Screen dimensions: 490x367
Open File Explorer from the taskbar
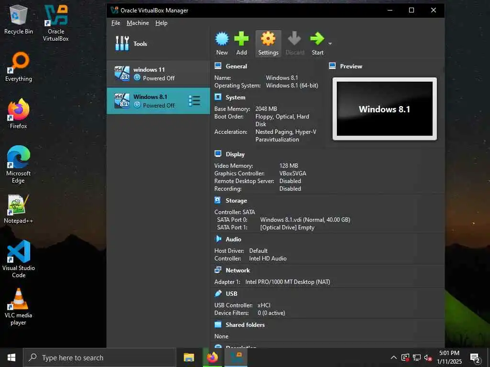pos(189,357)
